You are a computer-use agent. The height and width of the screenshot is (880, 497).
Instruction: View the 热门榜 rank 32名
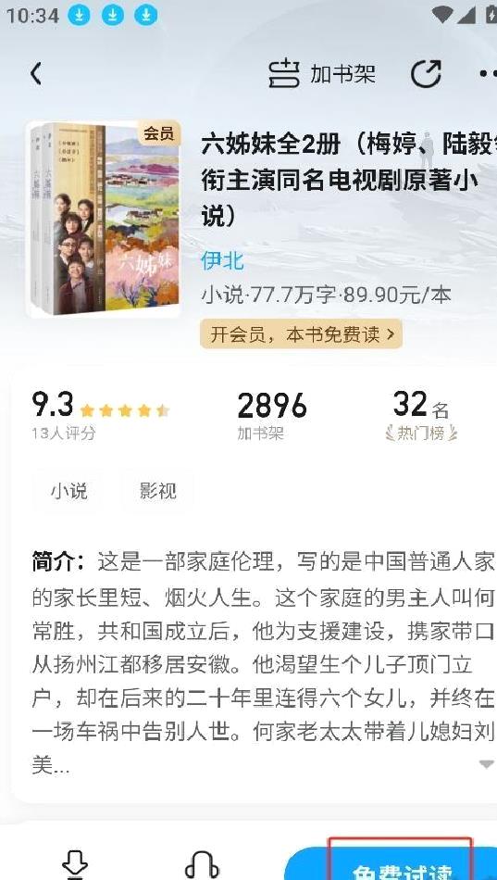421,414
